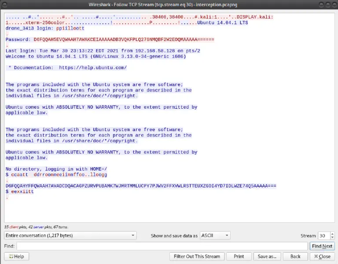
Task: Click the Print button
Action: [239, 256]
